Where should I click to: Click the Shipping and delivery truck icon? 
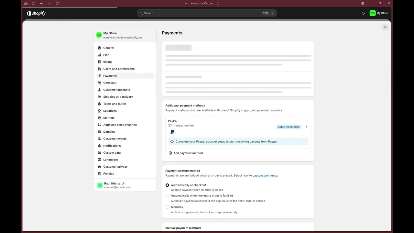coord(99,97)
